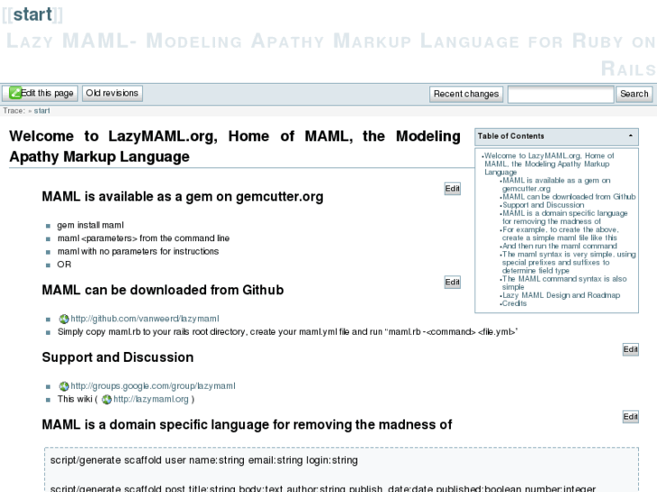Screen dimensions: 657x492
Task: Jump to 'MAML can be downloaded from Github' in contents
Action: (569, 197)
